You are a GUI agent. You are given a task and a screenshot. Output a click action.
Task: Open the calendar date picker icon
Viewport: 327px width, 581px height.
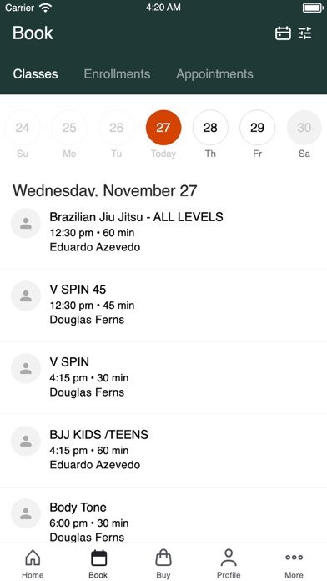283,33
